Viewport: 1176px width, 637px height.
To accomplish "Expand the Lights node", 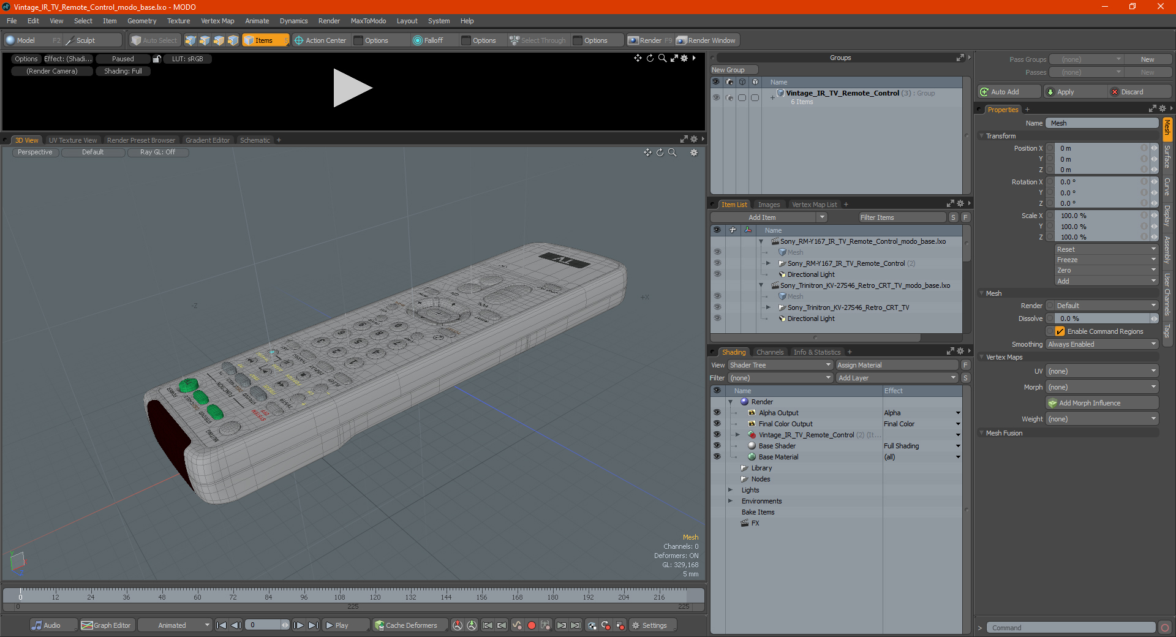I will 730,490.
